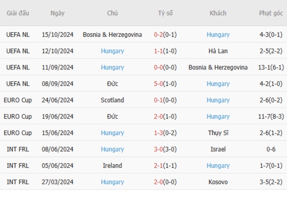Image resolution: width=287 pixels, height=197 pixels.
Task: Click the 3-0 score against Israel
Action: tap(159, 149)
